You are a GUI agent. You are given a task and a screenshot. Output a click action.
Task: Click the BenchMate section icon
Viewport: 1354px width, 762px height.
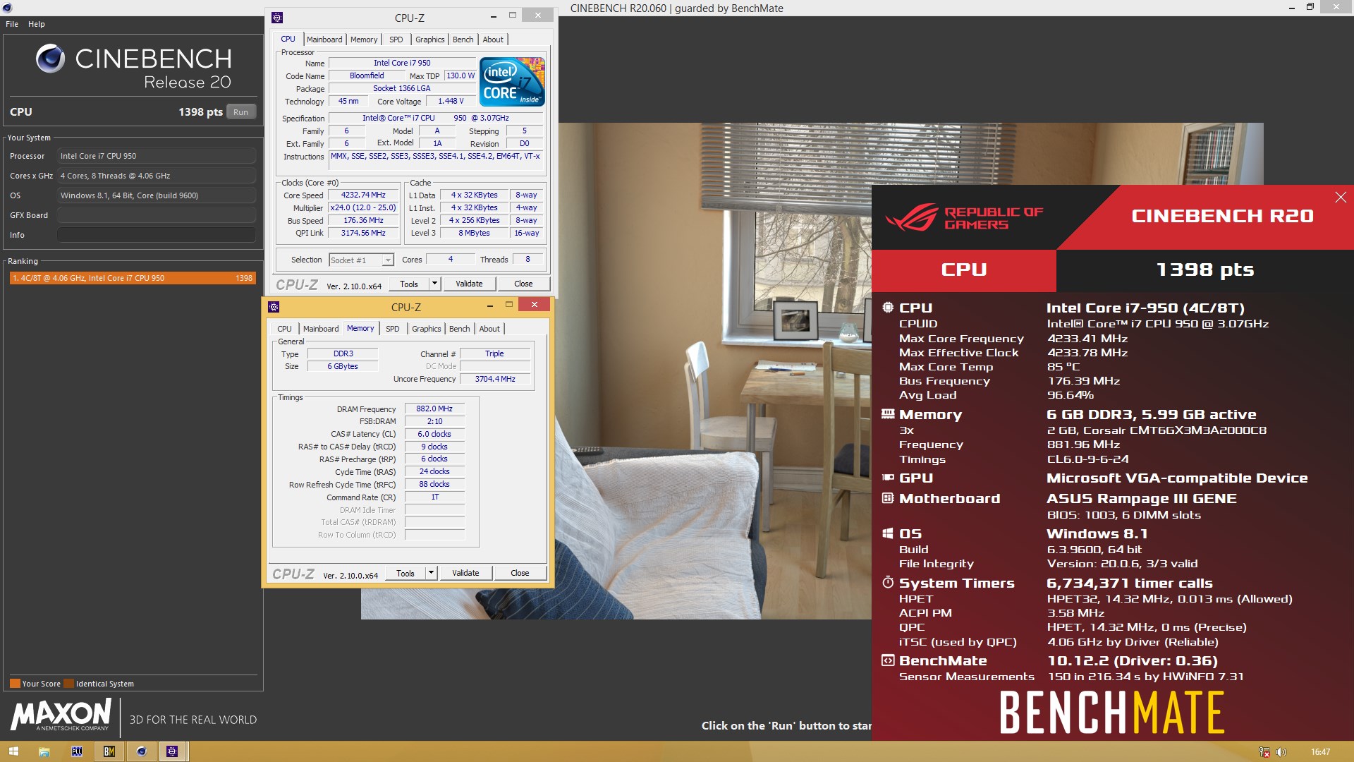pos(888,660)
